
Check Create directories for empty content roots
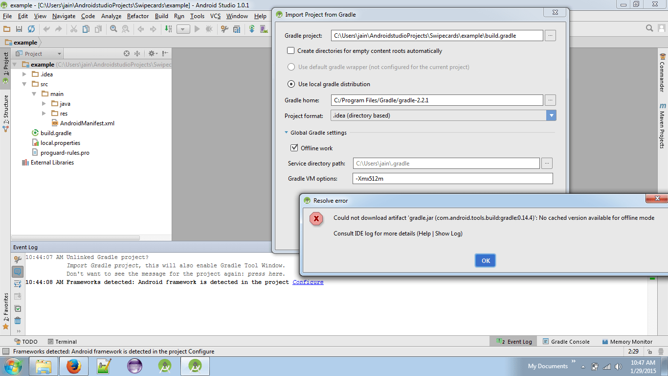click(291, 51)
